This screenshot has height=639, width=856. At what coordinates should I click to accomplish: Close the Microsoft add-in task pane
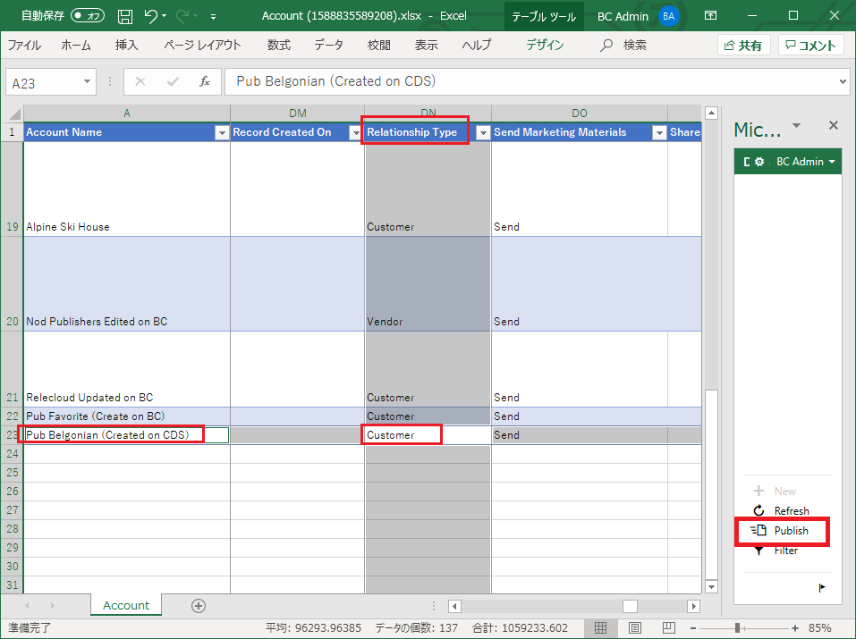click(833, 125)
